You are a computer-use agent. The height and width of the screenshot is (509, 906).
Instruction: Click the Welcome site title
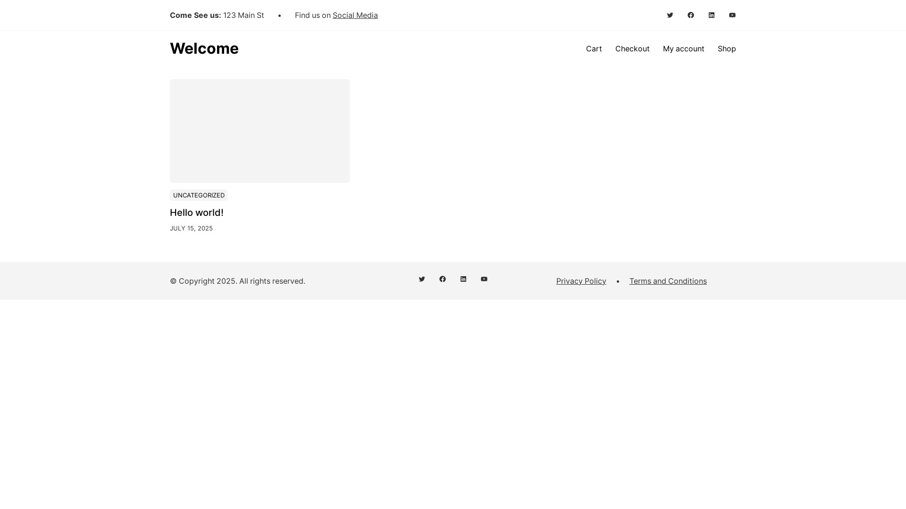204,49
